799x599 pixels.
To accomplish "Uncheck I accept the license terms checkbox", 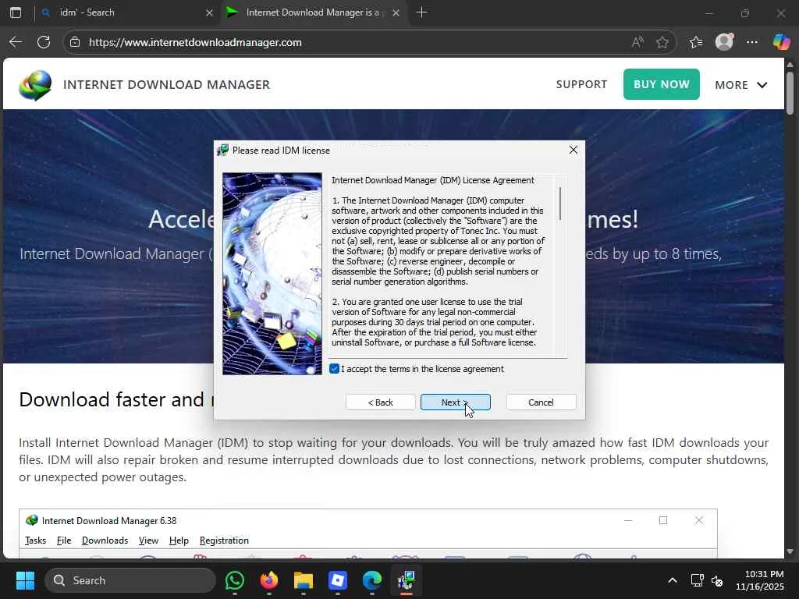I will [334, 369].
